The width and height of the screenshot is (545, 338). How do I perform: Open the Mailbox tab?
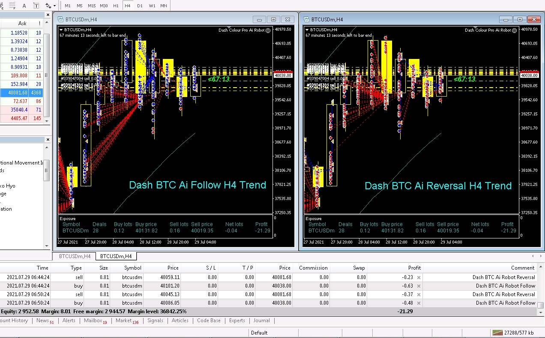[95, 320]
